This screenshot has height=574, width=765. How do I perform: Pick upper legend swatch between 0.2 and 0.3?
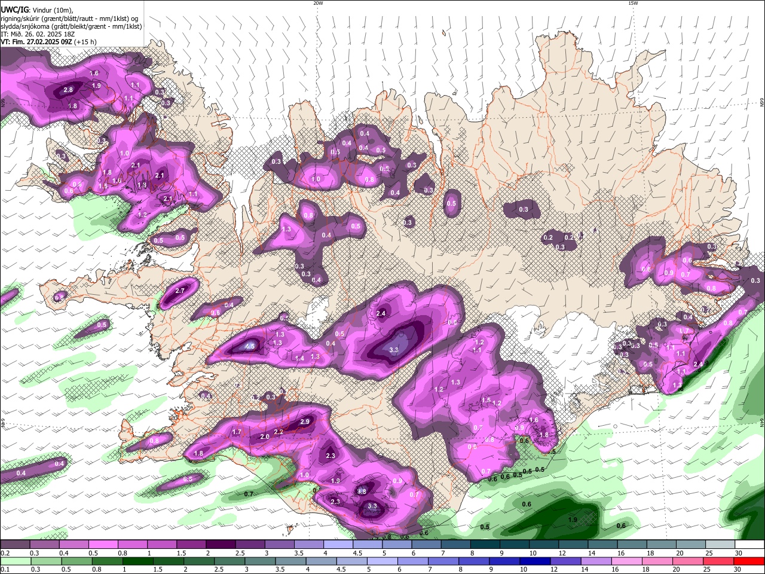pyautogui.click(x=15, y=545)
